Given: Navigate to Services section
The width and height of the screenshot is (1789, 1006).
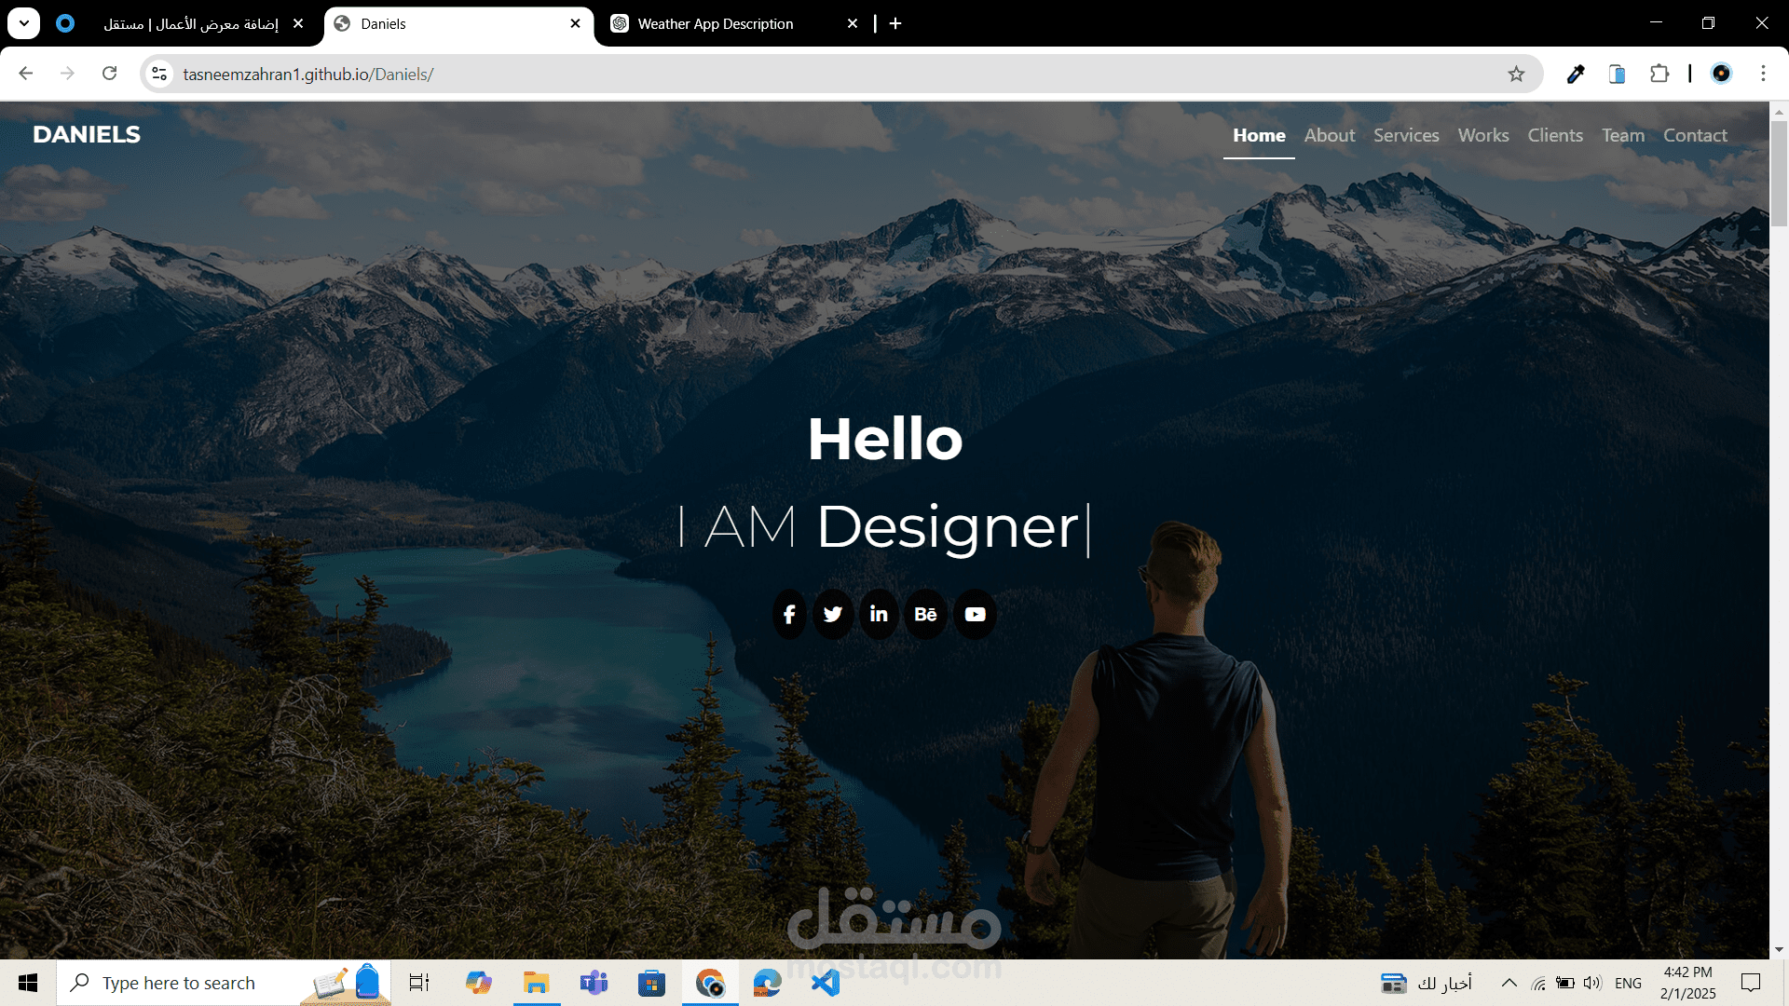Looking at the screenshot, I should (x=1406, y=135).
